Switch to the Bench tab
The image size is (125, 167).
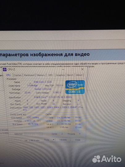tap(70, 75)
